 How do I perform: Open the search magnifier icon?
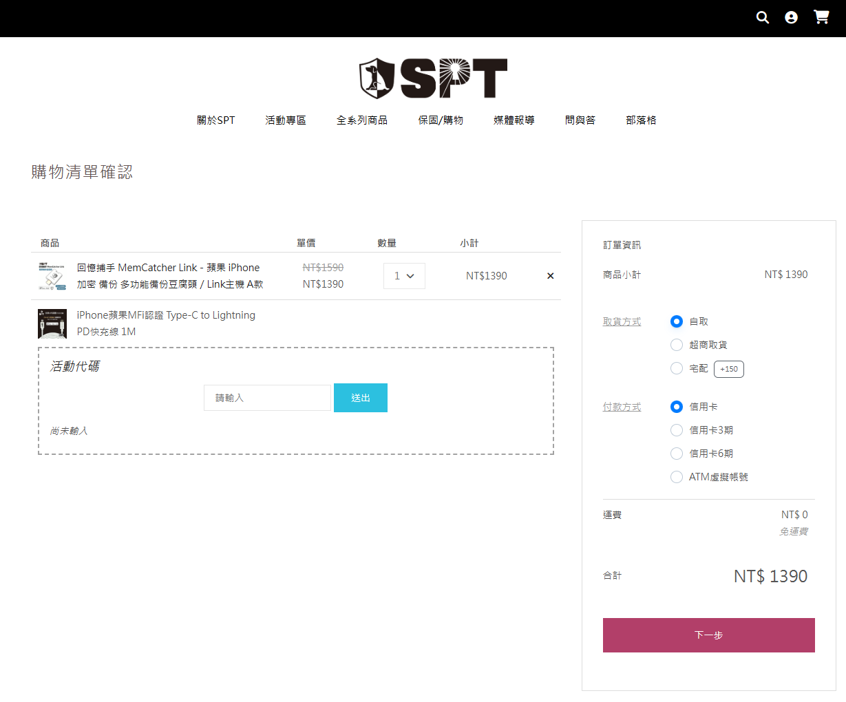tap(762, 17)
